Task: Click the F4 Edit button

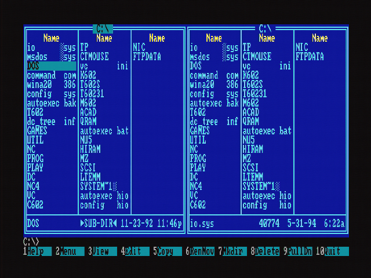Action: pos(133,251)
